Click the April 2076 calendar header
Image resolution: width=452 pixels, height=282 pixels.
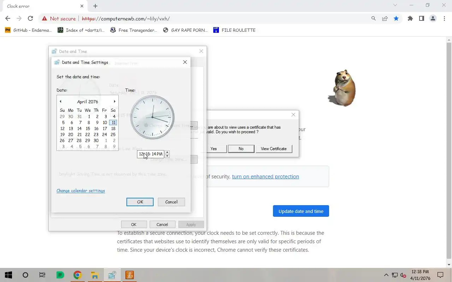88,102
